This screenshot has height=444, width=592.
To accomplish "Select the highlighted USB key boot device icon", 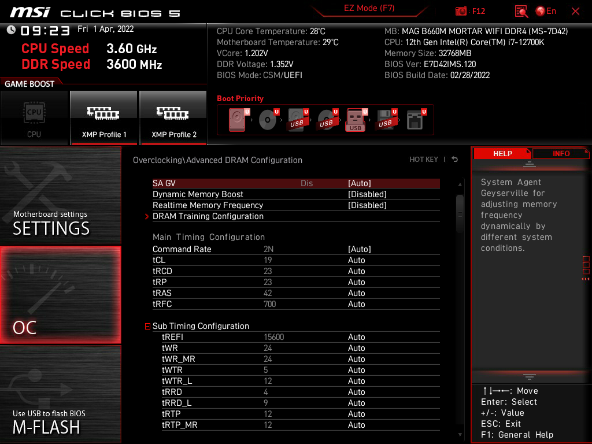I will click(356, 120).
